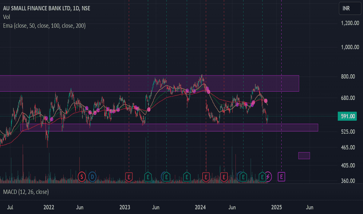
Task: Click the red S split event marker
Action: tap(81, 177)
